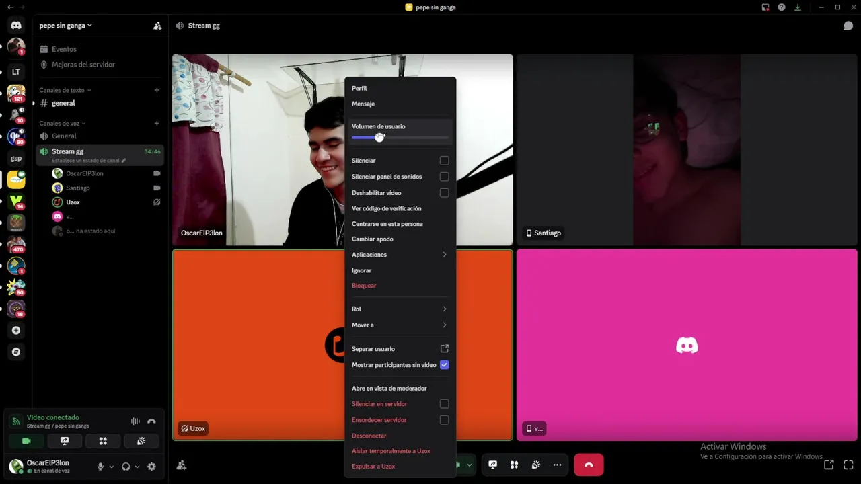
Task: Click noise suppression waveform icon
Action: point(135,421)
